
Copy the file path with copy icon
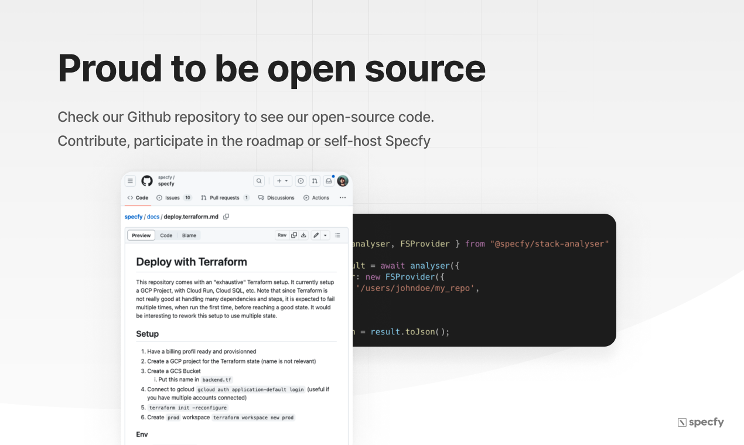226,217
